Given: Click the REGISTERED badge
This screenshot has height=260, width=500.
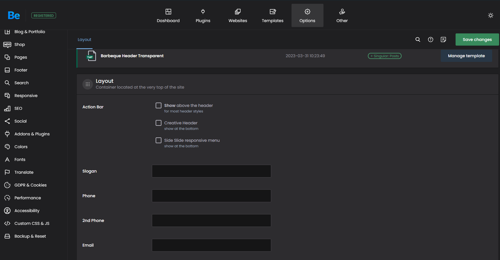Looking at the screenshot, I should (44, 15).
